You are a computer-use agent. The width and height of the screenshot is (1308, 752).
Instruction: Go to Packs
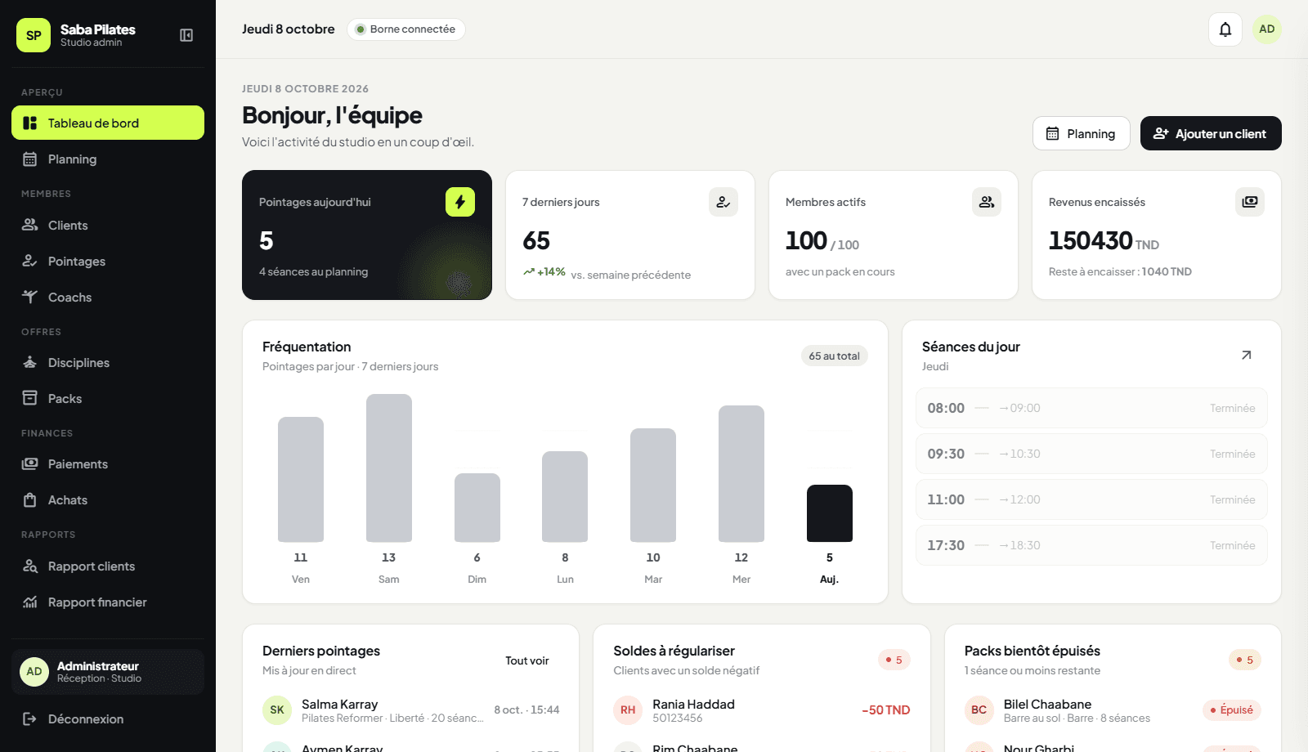pos(108,399)
